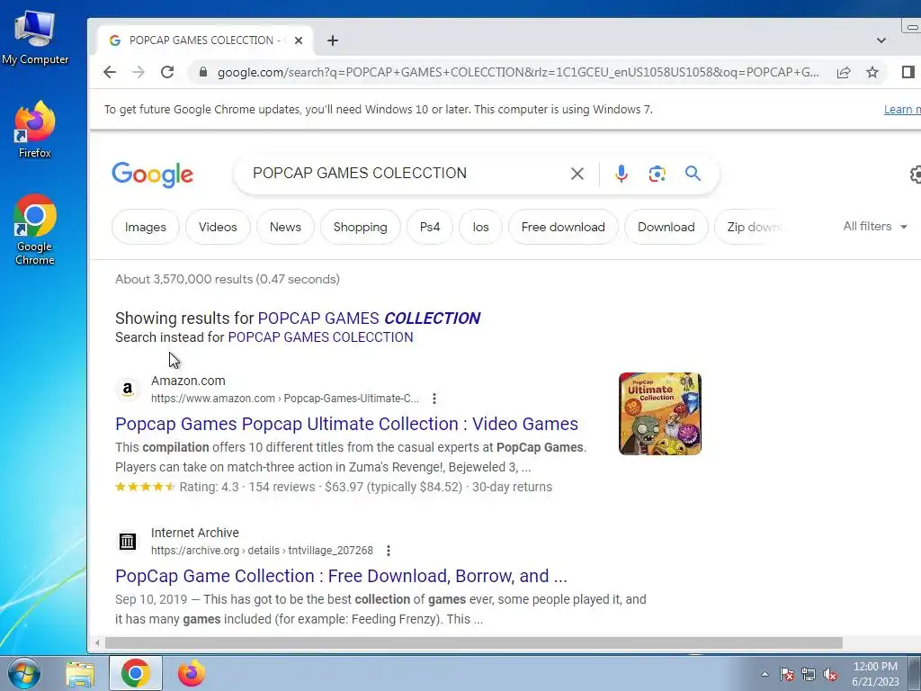The height and width of the screenshot is (691, 921).
Task: Click the Popcap Ultimate Collection thumbnail
Action: (x=660, y=414)
